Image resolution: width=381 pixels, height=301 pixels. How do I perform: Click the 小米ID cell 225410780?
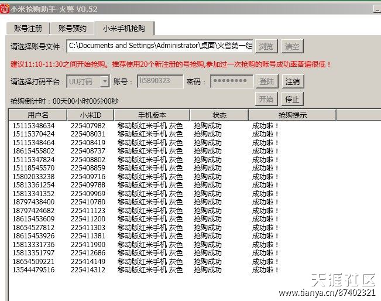tap(88, 202)
